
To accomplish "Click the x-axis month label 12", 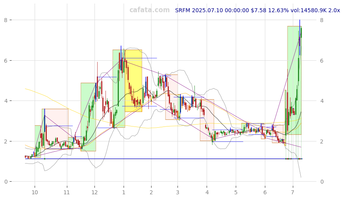I will [94, 193].
